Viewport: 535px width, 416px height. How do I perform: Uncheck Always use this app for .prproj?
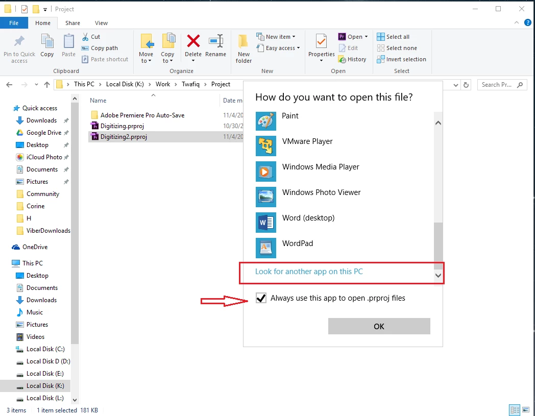[261, 298]
